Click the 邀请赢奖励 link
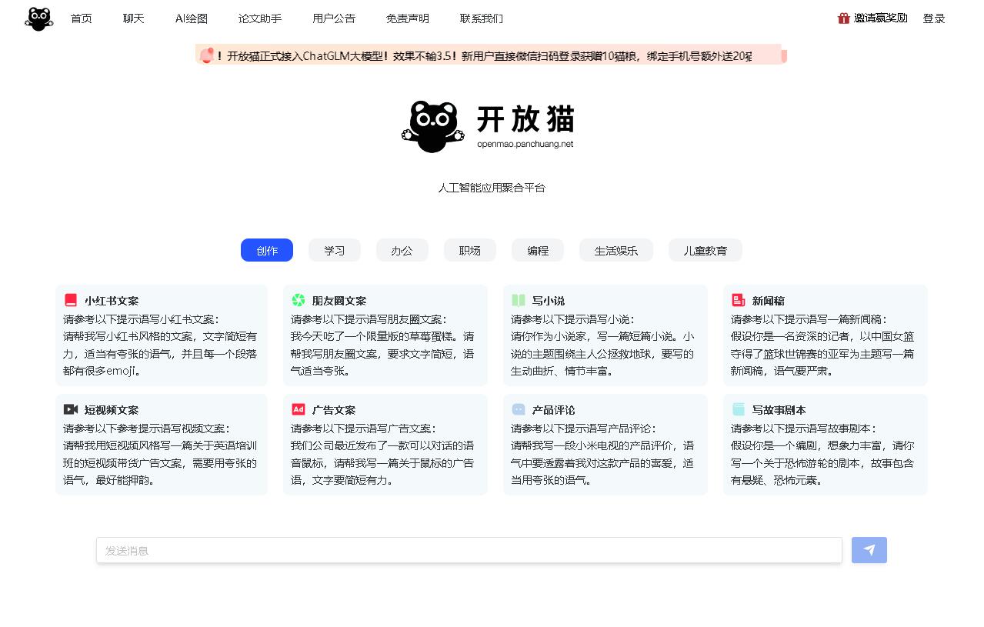 pyautogui.click(x=880, y=18)
